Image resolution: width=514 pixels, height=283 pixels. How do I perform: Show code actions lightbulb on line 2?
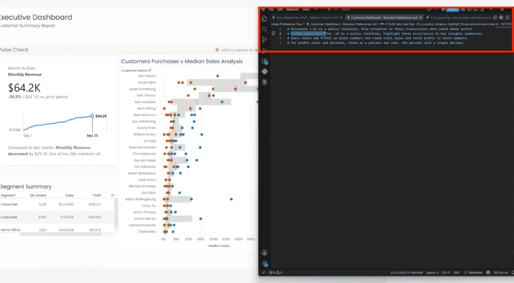point(273,34)
